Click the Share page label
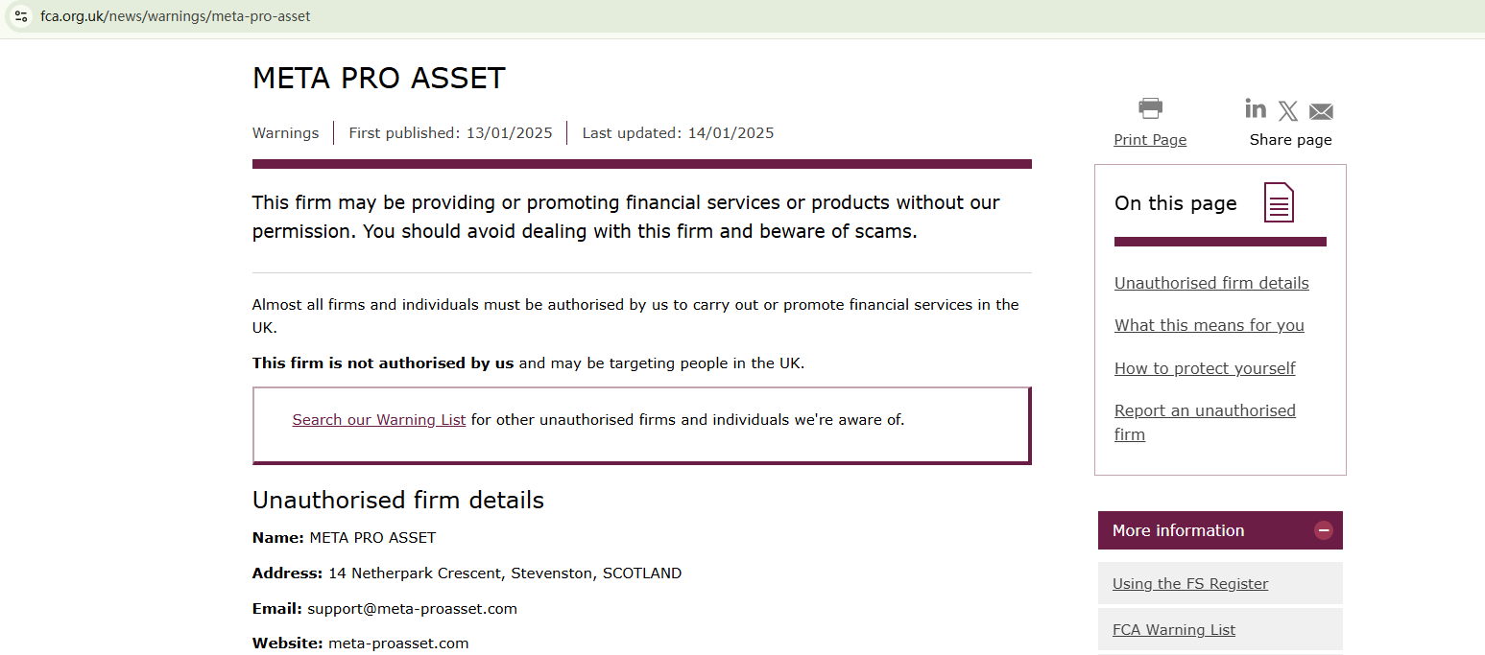The height and width of the screenshot is (655, 1485). click(x=1290, y=140)
